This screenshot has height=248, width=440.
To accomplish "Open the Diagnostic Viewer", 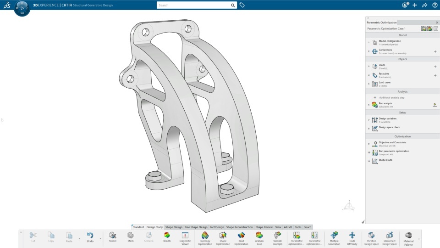I will click(x=185, y=238).
